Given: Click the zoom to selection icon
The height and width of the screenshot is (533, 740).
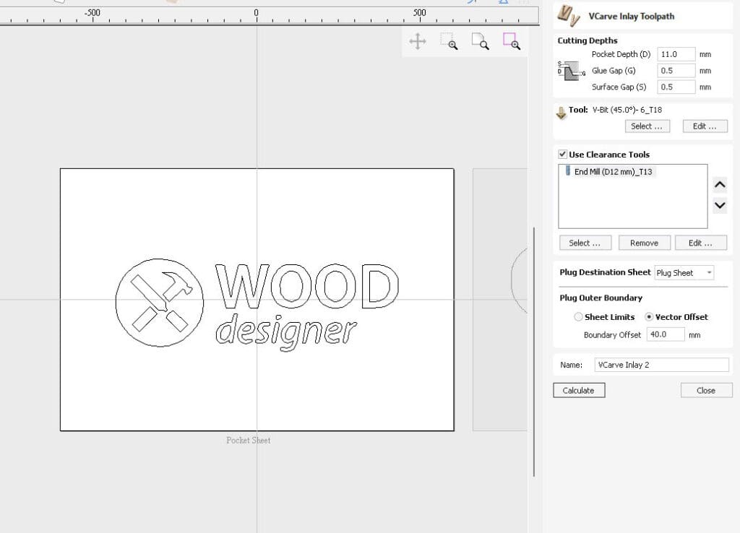Looking at the screenshot, I should point(511,41).
